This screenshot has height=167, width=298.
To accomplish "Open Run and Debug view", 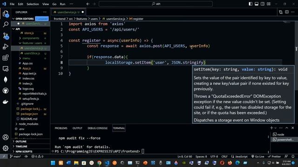I will 6,46.
